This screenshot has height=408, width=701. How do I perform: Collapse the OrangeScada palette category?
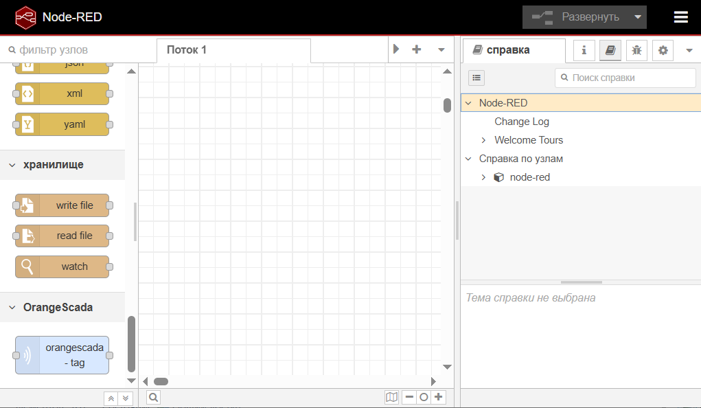coord(62,307)
